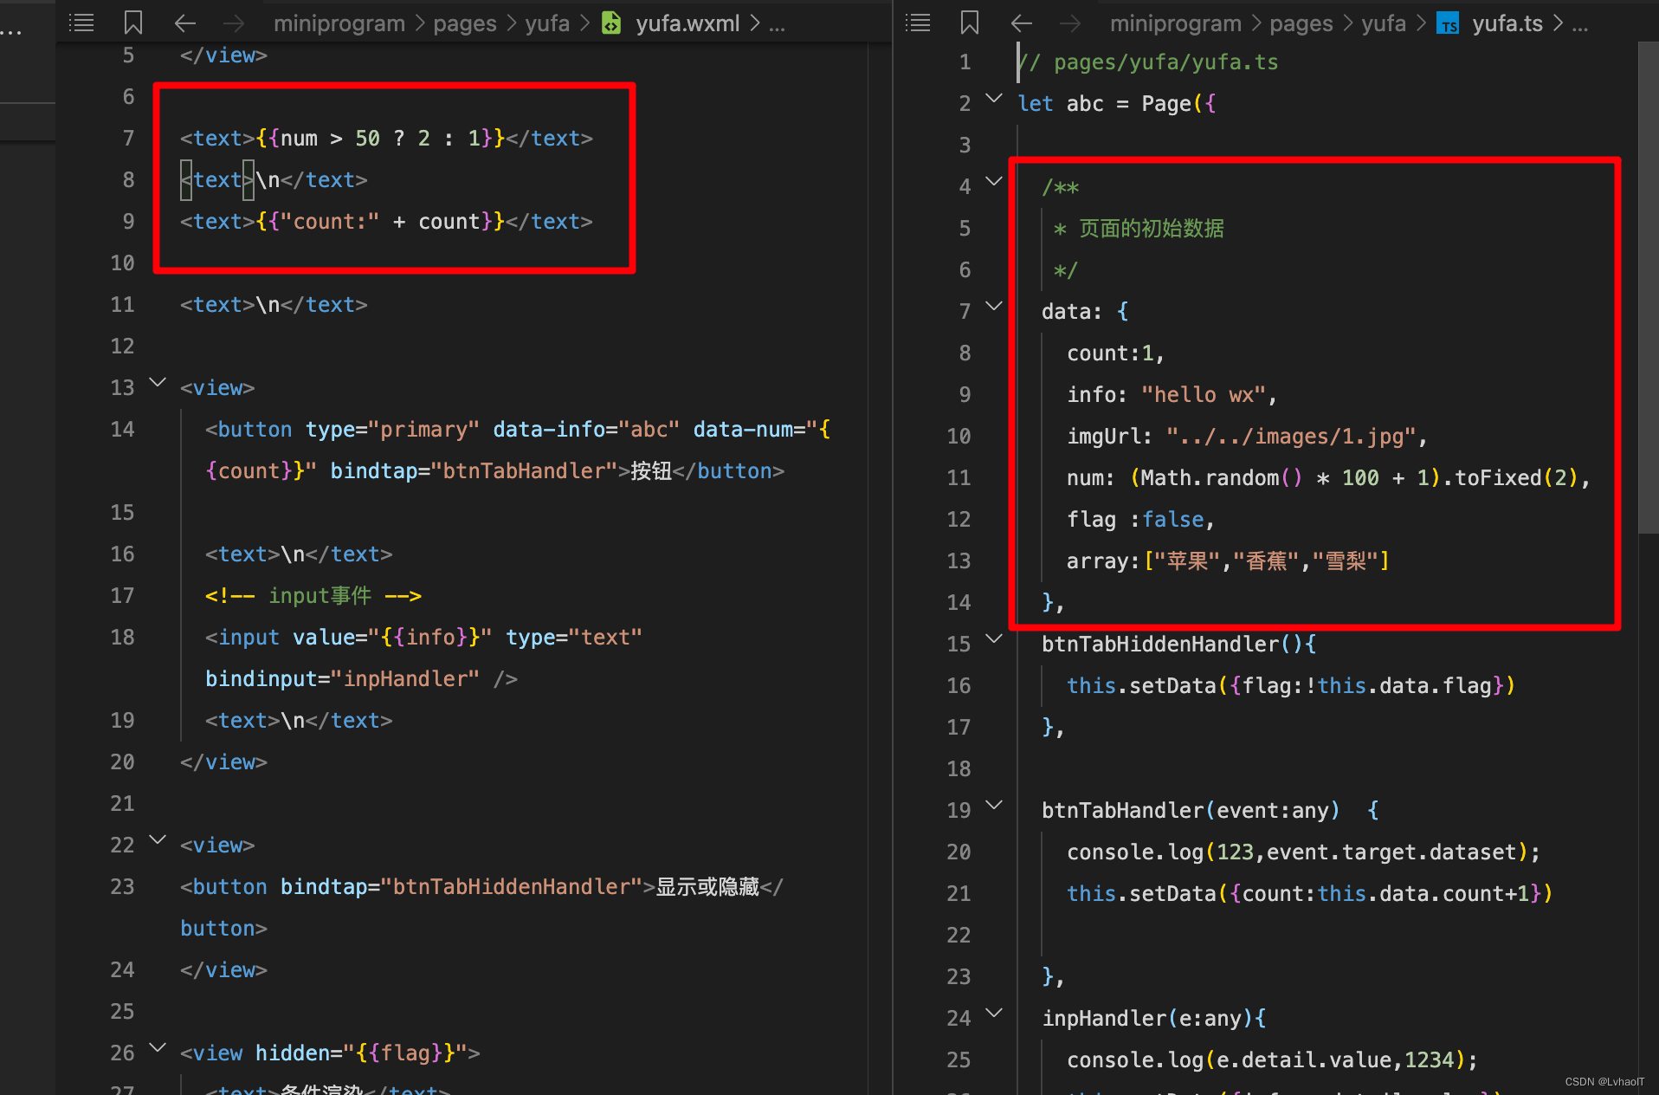Go forward using left editor's forward arrow
Viewport: 1659px width, 1095px height.
[234, 23]
